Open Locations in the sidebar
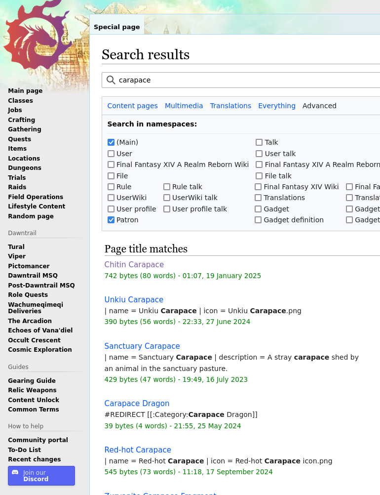Screen dimensions: 380x495 24,159
